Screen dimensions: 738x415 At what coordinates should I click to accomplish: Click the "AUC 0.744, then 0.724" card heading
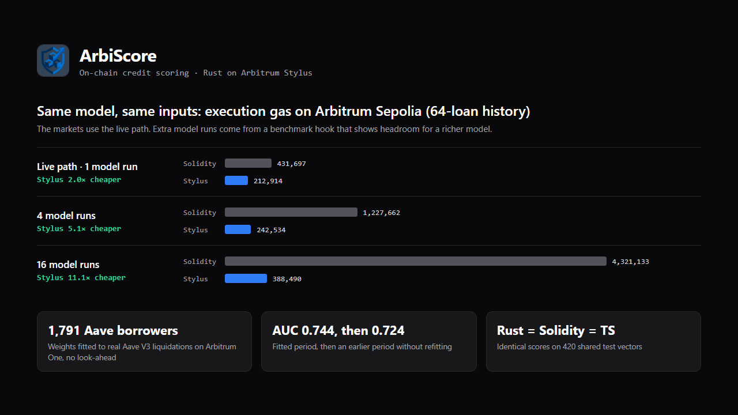338,331
